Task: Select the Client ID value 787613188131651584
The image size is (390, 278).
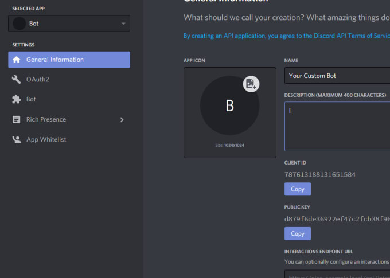Action: pyautogui.click(x=320, y=174)
